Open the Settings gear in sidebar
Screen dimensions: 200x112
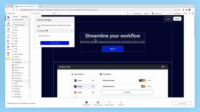pos(8,48)
